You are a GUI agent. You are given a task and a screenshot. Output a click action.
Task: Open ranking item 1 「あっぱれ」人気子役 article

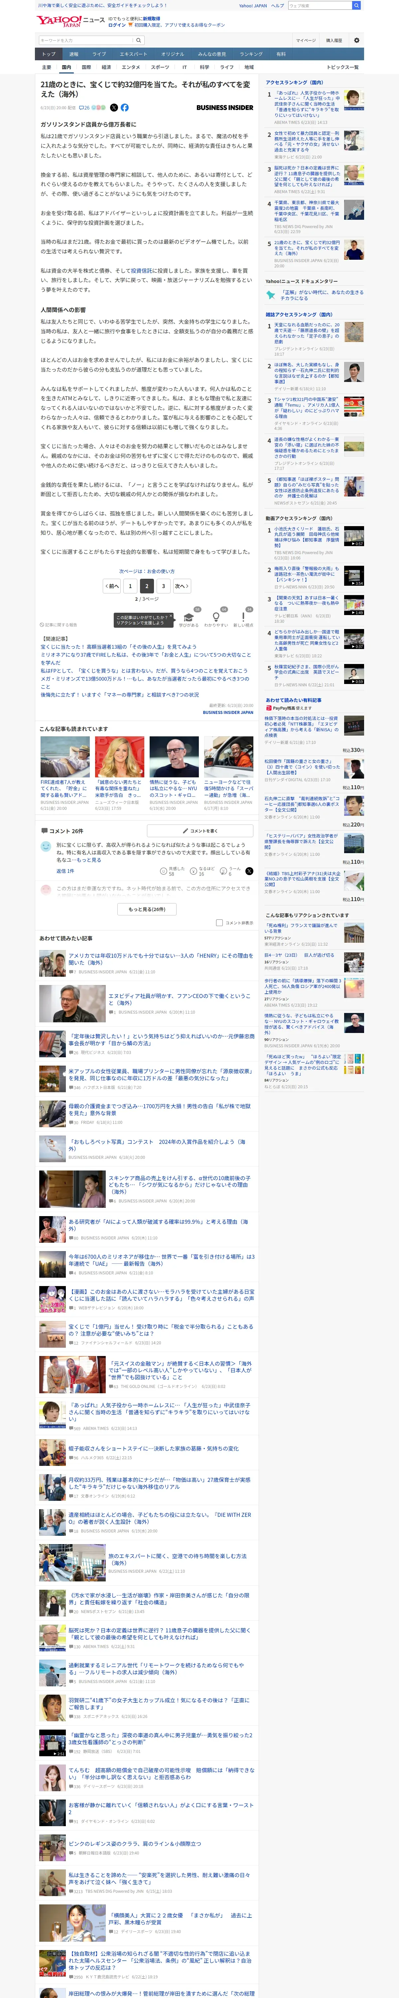[314, 106]
